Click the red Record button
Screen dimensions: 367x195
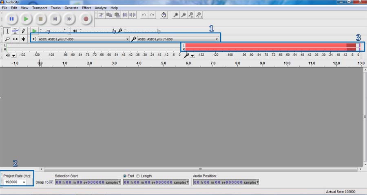click(x=86, y=19)
